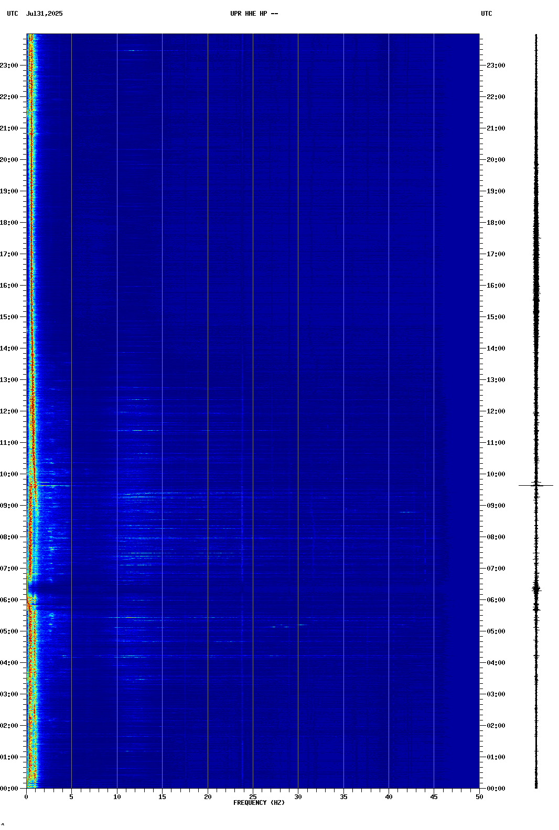
Task: Click the top-left 'UTC' label
Action: point(13,14)
